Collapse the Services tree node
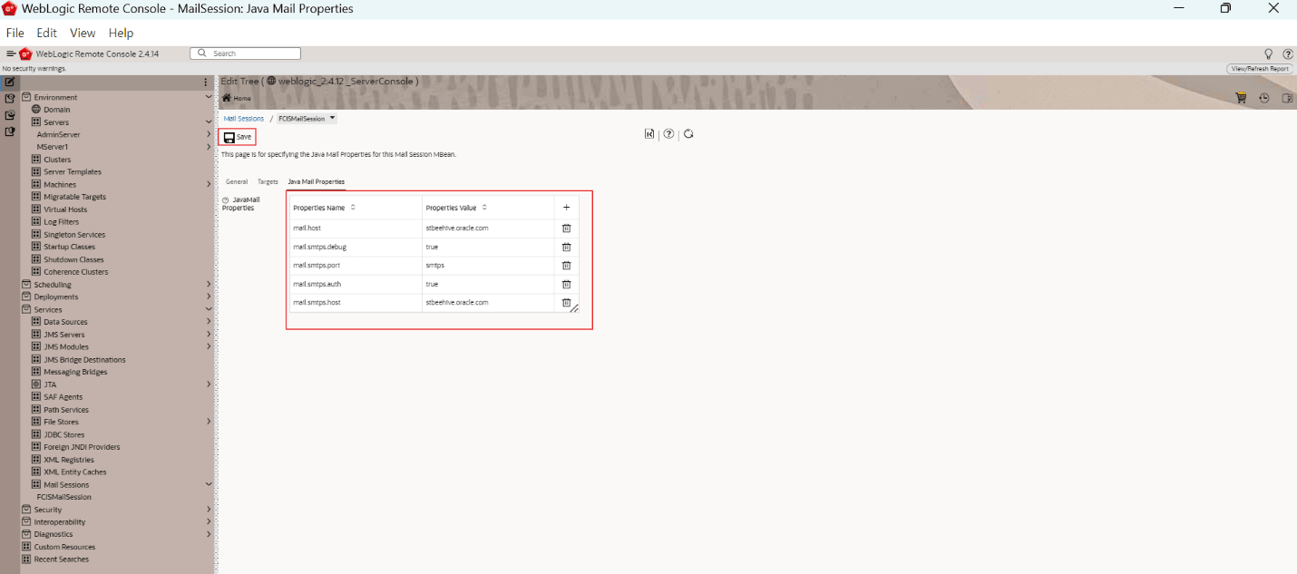 (209, 310)
